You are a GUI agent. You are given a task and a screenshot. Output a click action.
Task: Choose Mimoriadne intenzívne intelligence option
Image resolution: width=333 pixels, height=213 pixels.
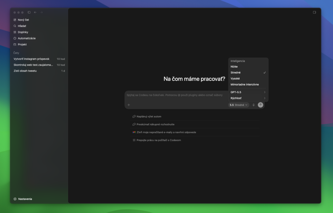click(x=245, y=84)
